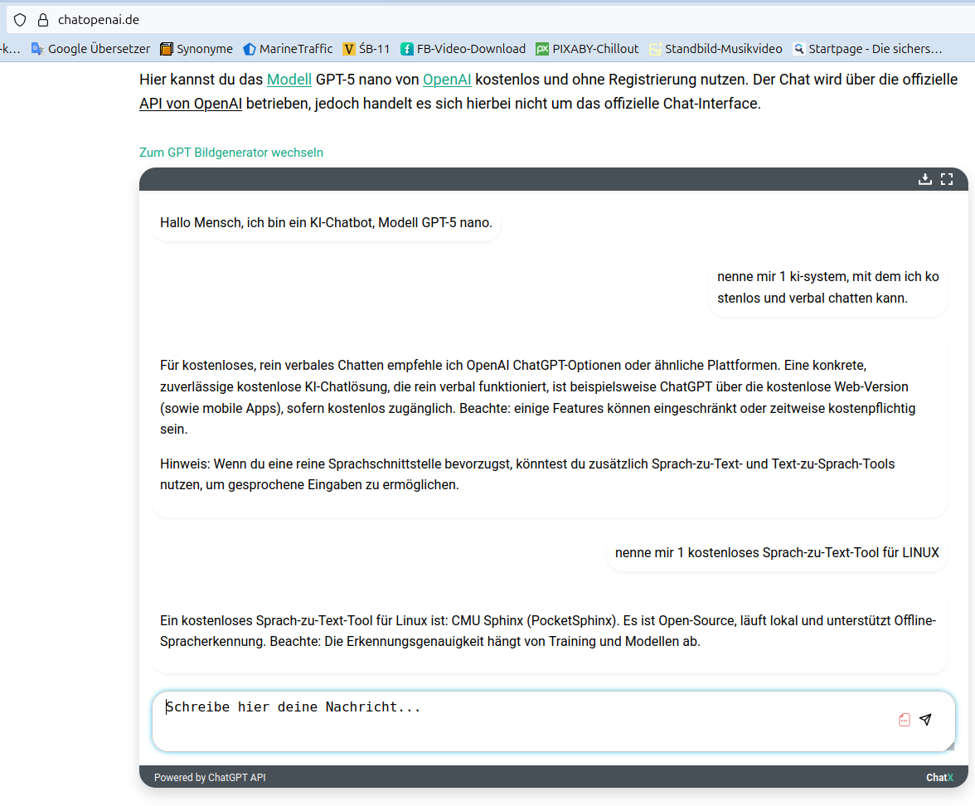
Task: Focus the message input text area
Action: (522, 720)
